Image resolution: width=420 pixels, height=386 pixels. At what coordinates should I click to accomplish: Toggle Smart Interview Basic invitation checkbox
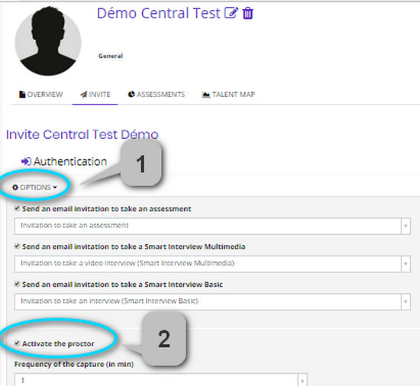click(x=17, y=284)
